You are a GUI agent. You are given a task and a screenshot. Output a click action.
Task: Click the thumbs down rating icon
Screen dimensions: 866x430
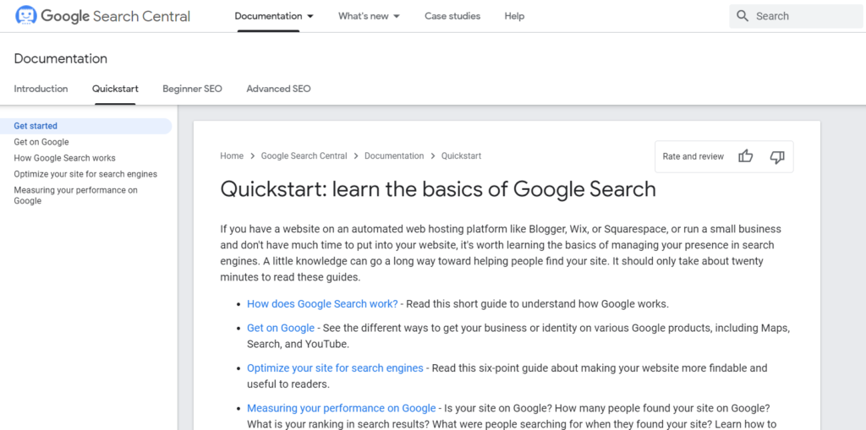pyautogui.click(x=777, y=156)
